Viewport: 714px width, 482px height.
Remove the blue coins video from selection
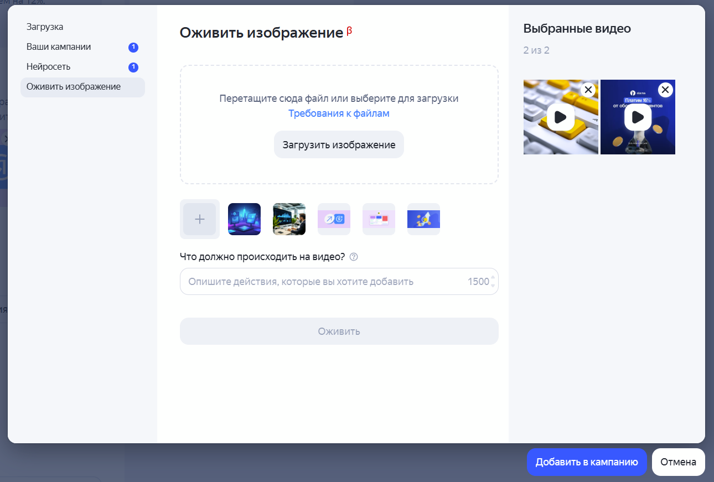click(x=665, y=90)
